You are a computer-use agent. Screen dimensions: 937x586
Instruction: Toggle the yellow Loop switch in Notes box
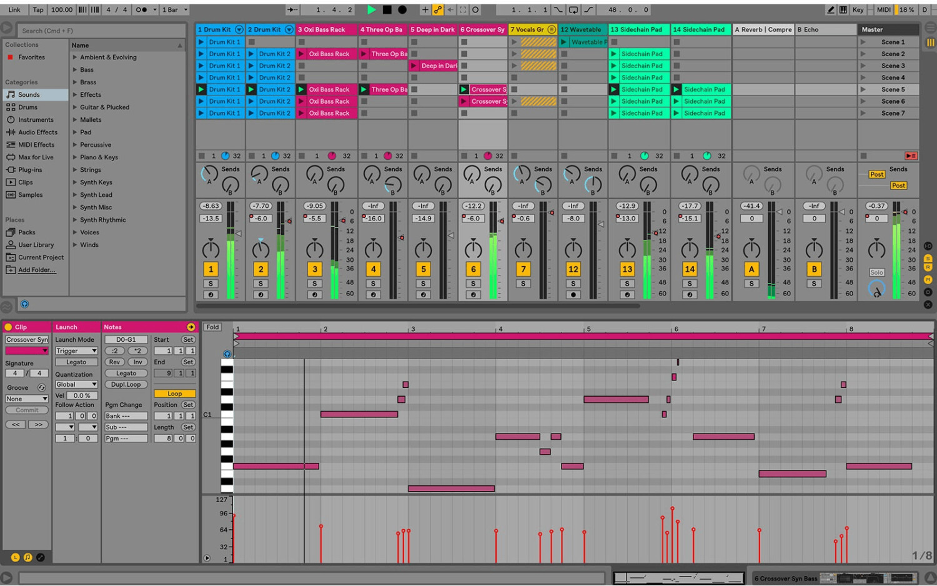pyautogui.click(x=175, y=394)
